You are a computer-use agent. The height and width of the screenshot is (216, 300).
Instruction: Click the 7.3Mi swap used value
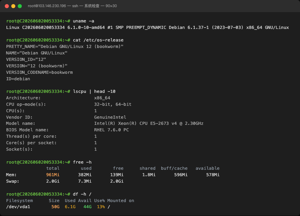[x=85, y=181]
